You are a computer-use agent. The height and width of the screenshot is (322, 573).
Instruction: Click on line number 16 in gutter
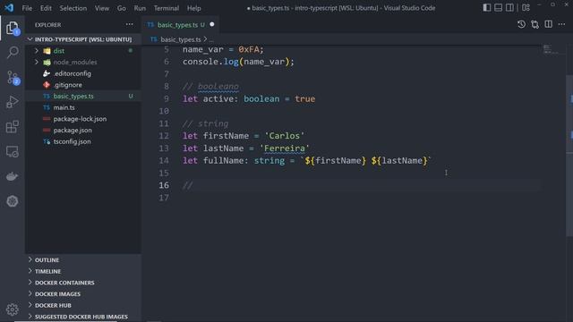(164, 185)
